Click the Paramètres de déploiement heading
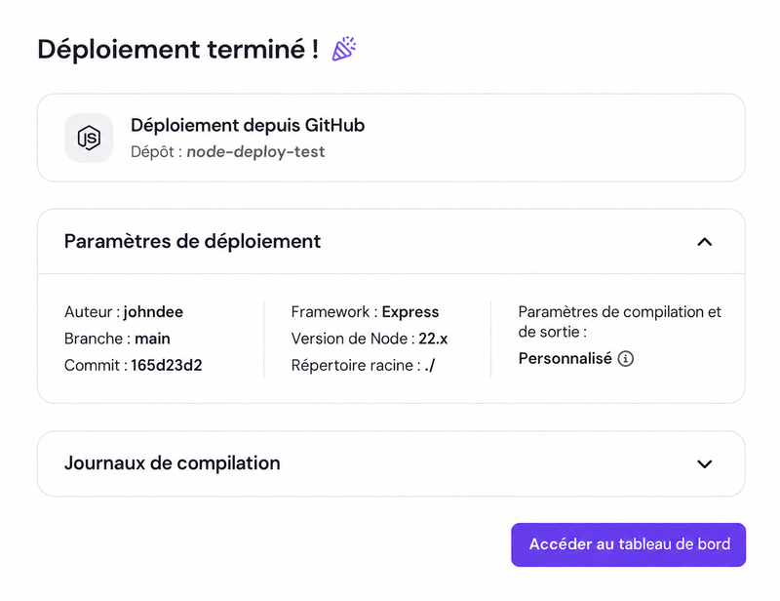This screenshot has width=780, height=601. (192, 242)
